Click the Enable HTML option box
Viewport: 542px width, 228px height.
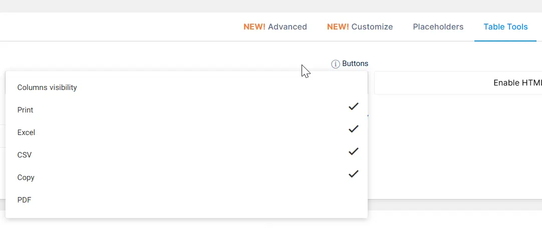tap(458, 83)
